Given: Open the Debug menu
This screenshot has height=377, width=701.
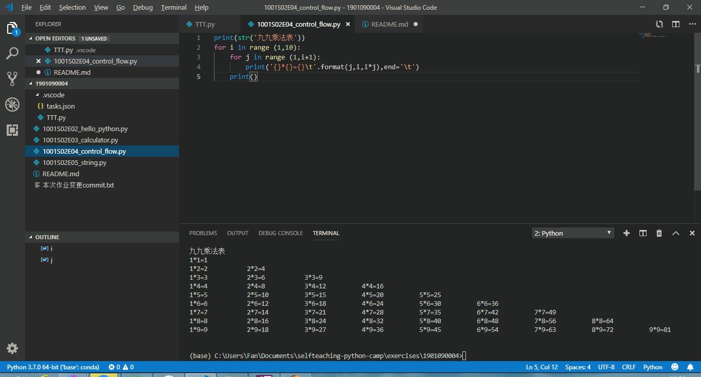Looking at the screenshot, I should click(142, 7).
